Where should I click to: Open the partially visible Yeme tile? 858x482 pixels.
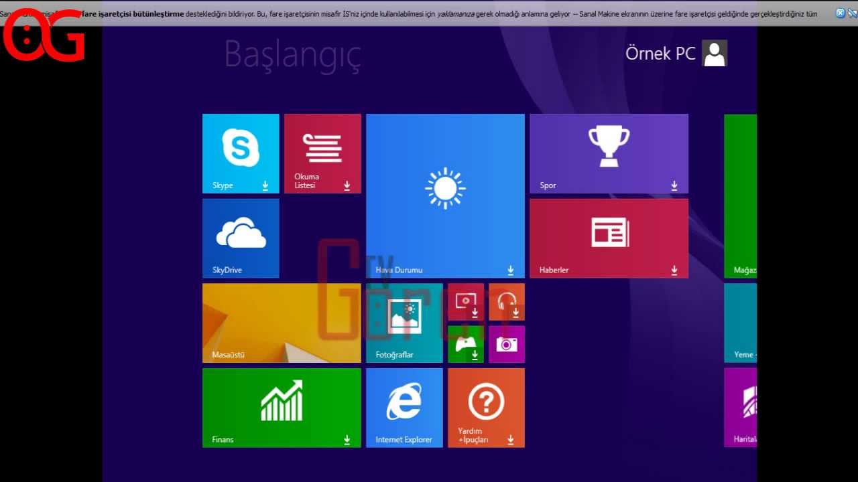[x=740, y=323]
